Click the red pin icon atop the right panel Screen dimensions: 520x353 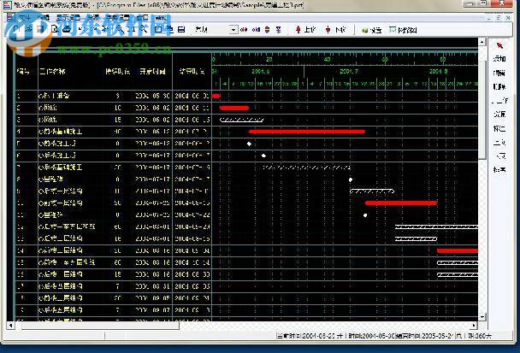[x=499, y=45]
